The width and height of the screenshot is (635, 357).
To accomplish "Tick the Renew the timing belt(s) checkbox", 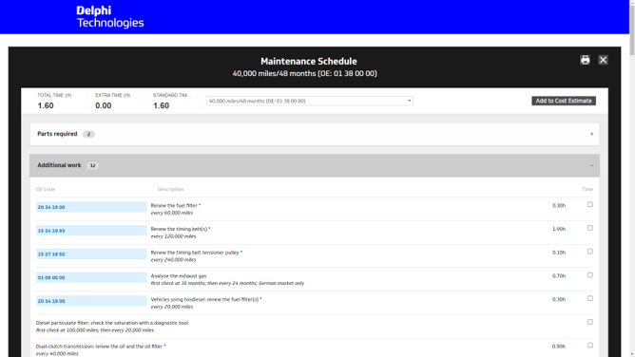I will 590,228.
